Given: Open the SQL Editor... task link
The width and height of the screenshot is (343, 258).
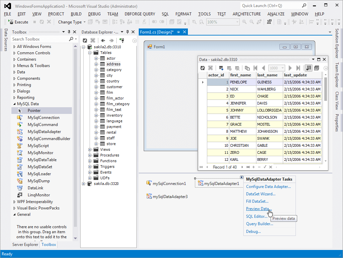Looking at the screenshot, I should pos(257,216).
